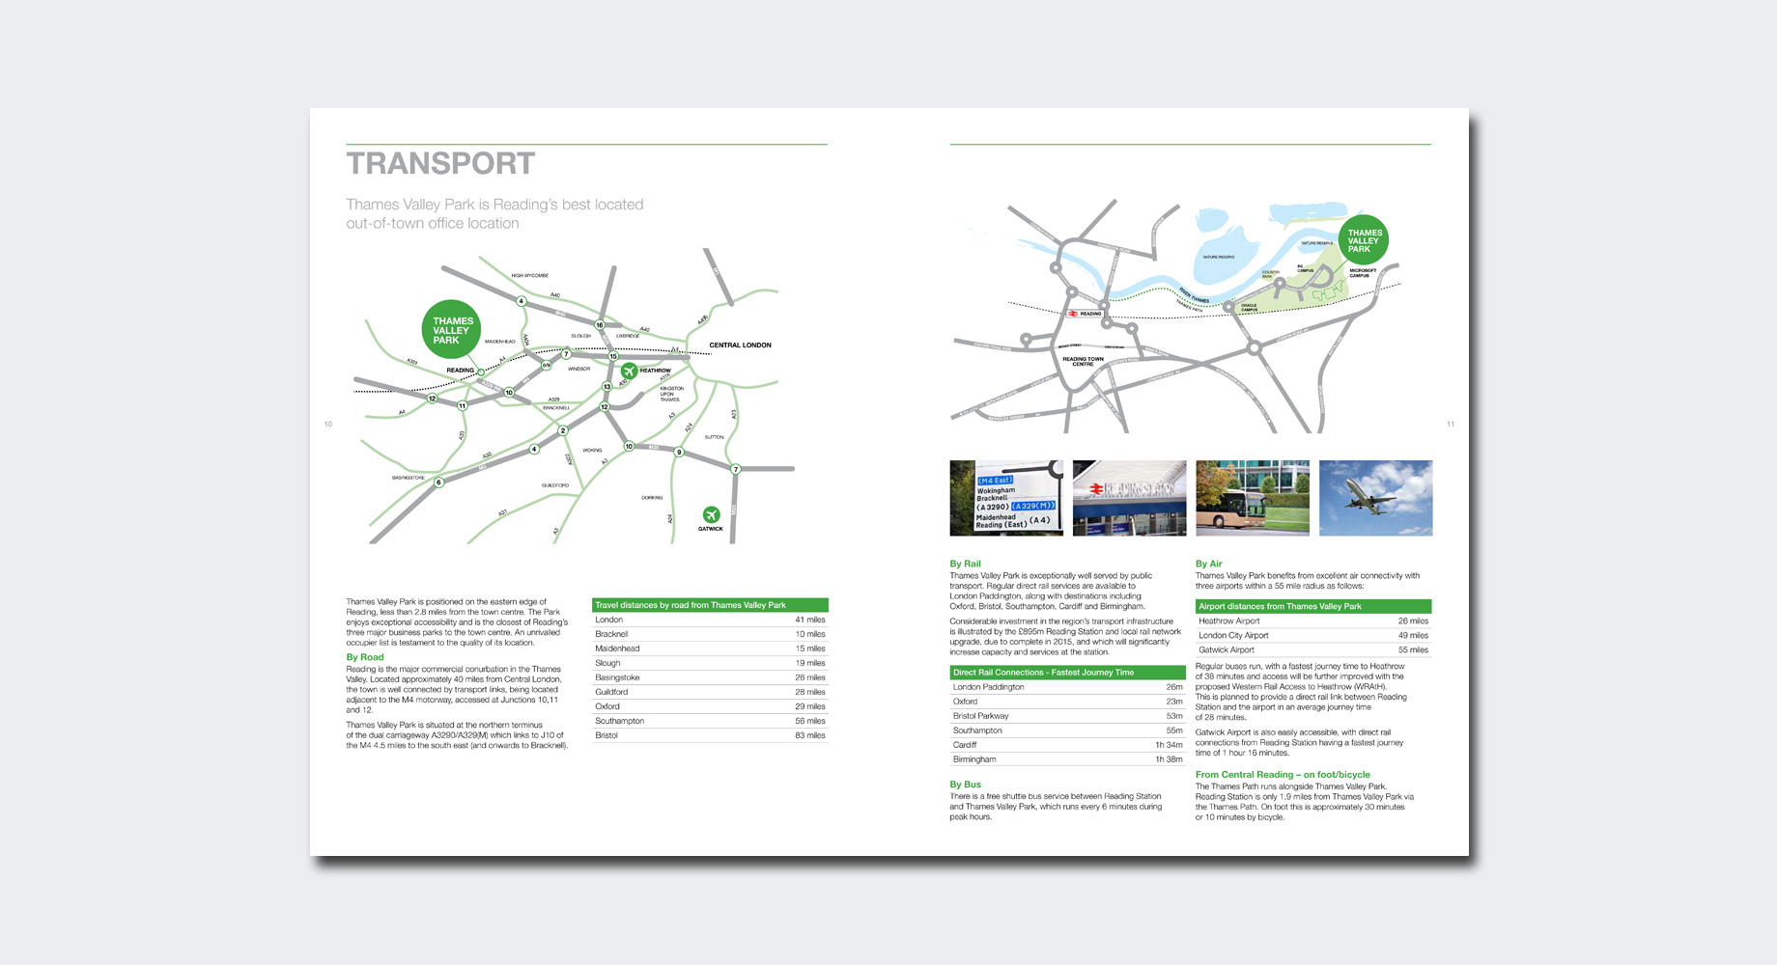Select the Oxford 29 miles row
Viewport: 1777px width, 965px height.
710,706
